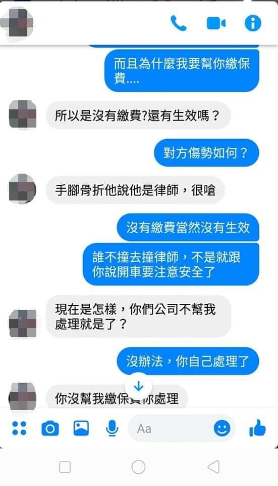The image size is (278, 486).
Task: Send a thumbs-up like
Action: tap(258, 428)
